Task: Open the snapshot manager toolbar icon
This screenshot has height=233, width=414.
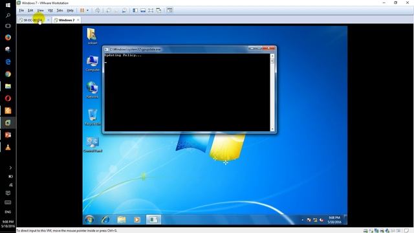Action: point(124,10)
